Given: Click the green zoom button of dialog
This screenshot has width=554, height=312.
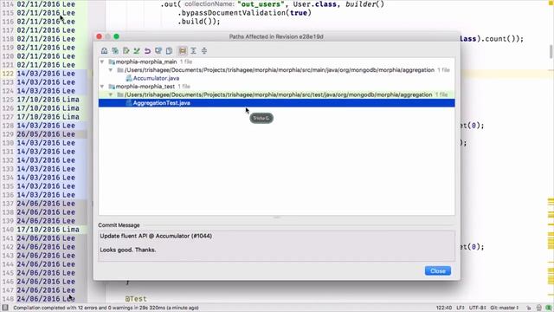Looking at the screenshot, I should [116, 36].
